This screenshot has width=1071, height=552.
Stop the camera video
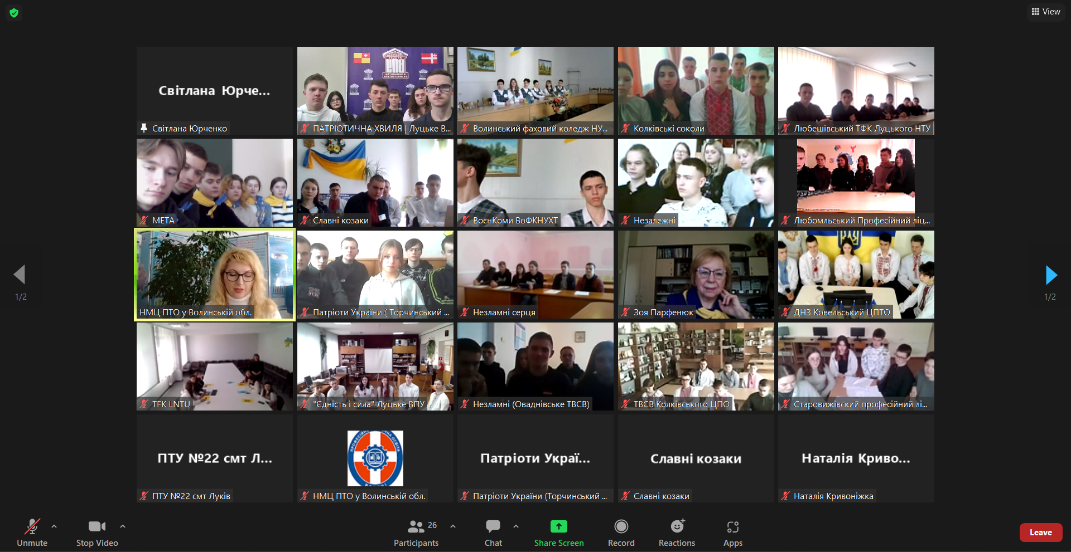click(97, 533)
